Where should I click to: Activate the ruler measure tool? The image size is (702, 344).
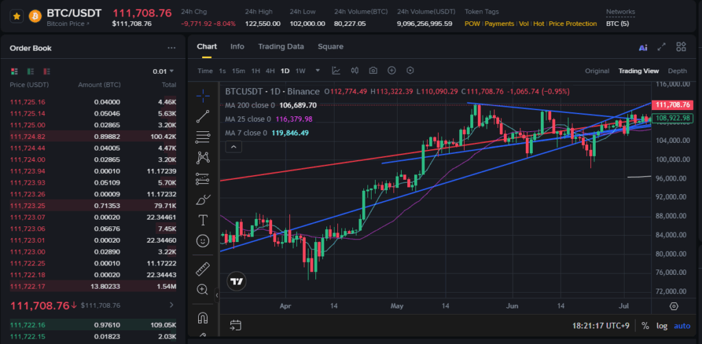click(x=202, y=268)
